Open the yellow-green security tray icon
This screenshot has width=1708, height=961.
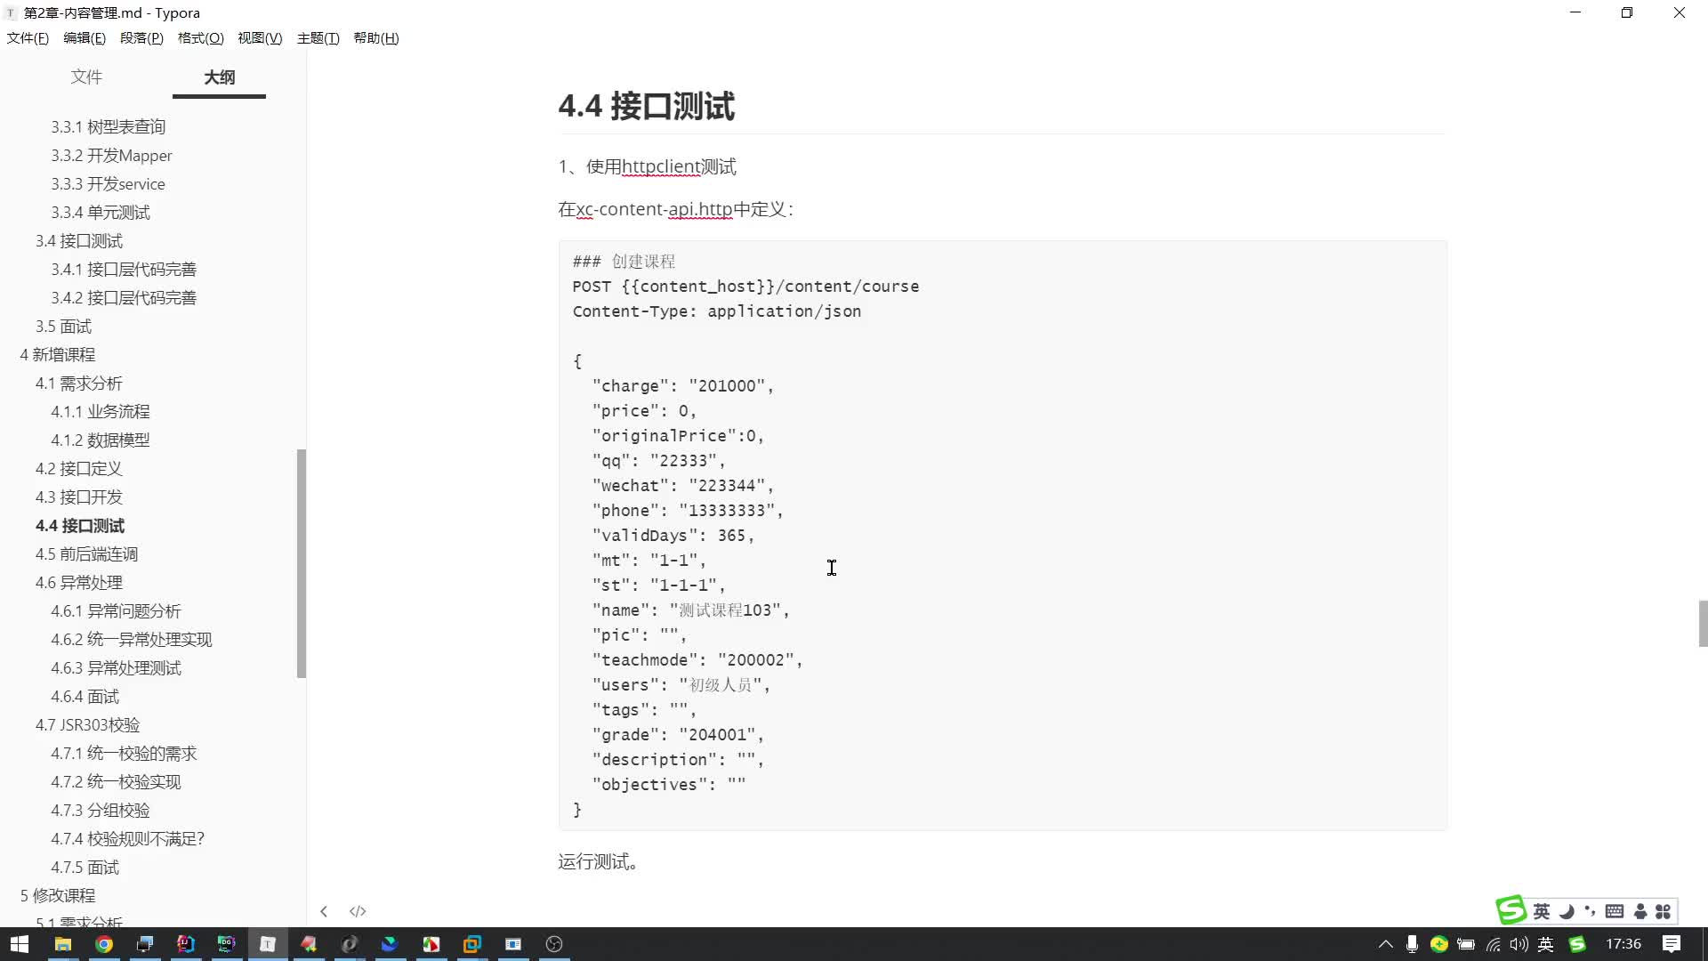(x=1438, y=944)
